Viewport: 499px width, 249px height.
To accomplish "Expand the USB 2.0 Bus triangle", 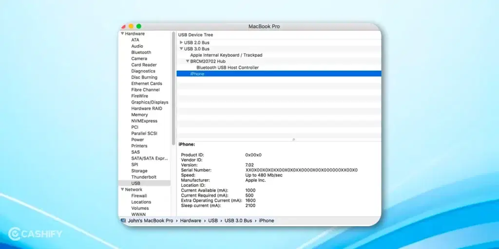I will 181,42.
